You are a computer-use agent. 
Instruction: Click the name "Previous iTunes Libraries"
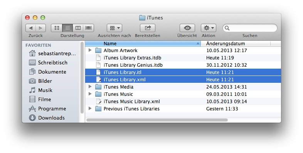coord(131,109)
